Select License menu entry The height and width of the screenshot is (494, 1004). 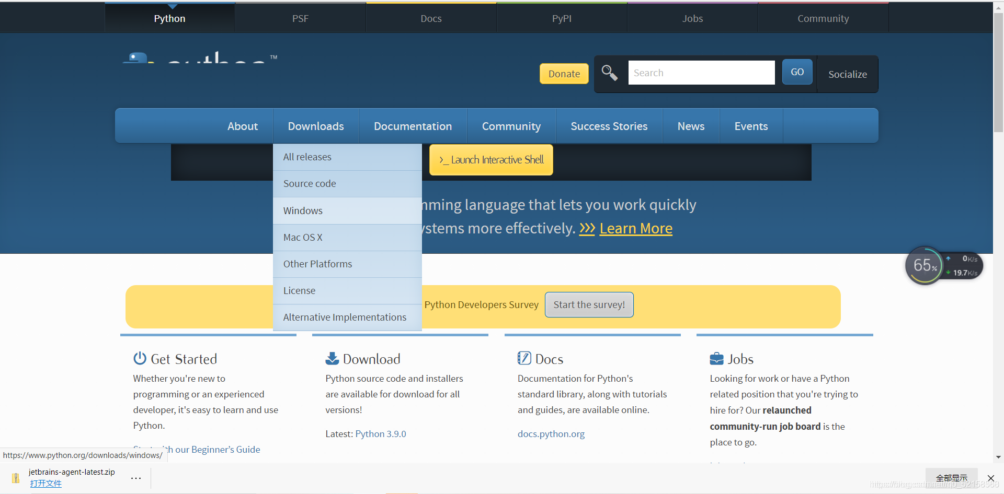point(347,291)
